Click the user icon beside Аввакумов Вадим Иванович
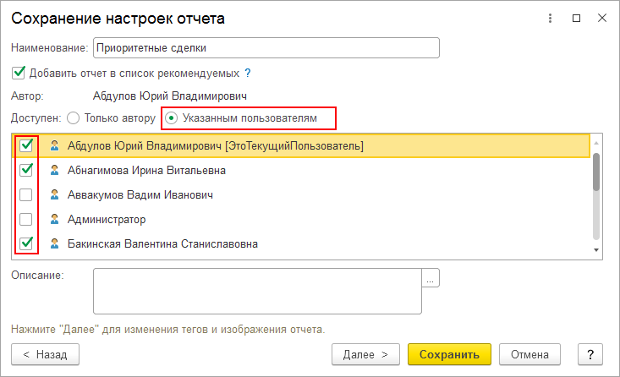The height and width of the screenshot is (377, 620). (55, 195)
